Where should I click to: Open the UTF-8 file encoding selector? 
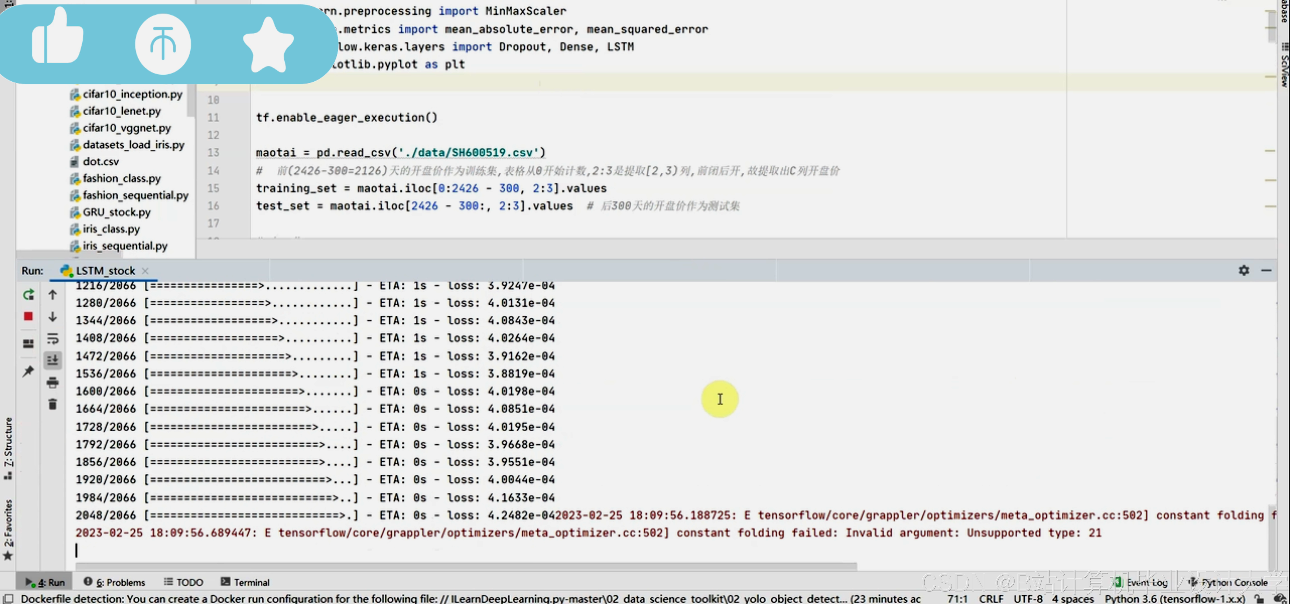click(x=1028, y=598)
